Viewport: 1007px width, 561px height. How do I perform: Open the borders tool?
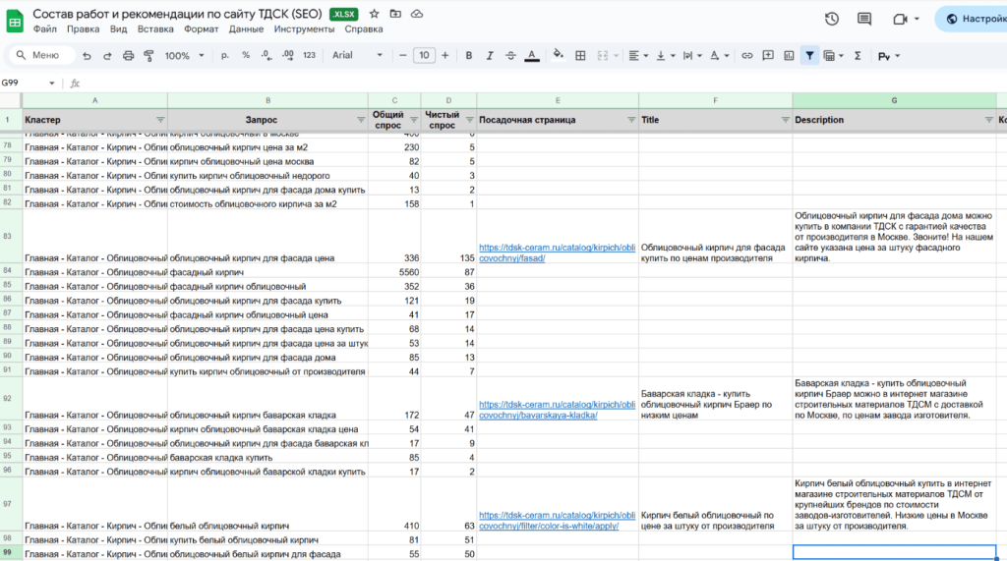[580, 56]
